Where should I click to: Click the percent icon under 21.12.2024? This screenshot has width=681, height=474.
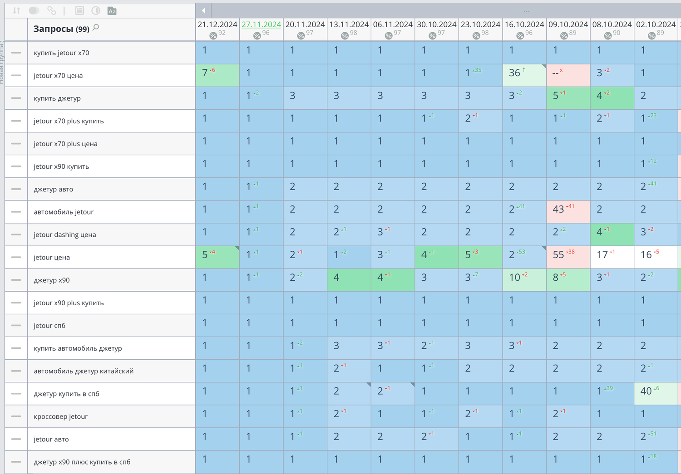213,36
